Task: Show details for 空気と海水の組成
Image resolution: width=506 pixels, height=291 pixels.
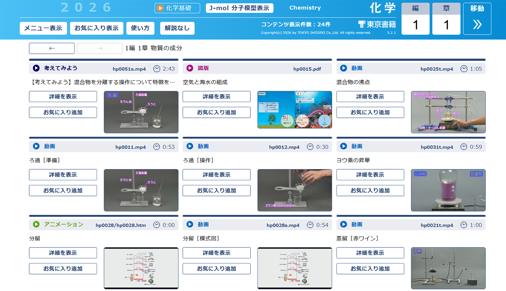Action: click(x=216, y=97)
